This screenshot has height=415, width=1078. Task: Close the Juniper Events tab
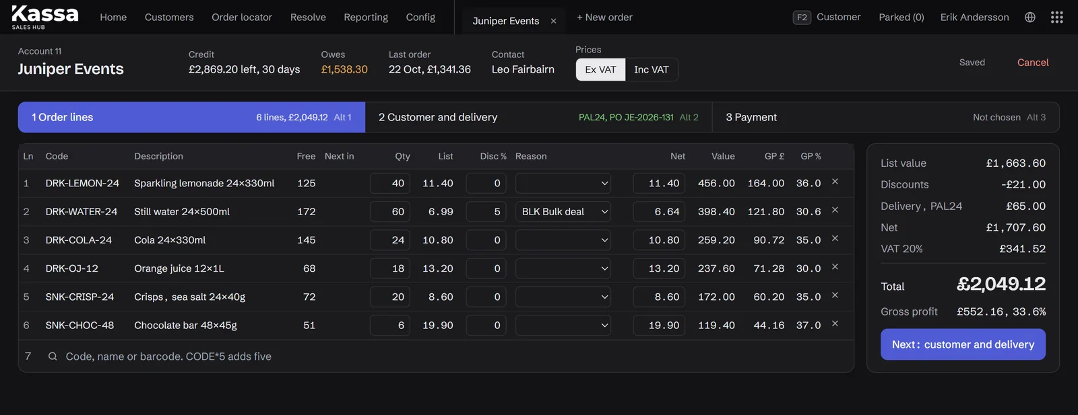[x=553, y=21]
